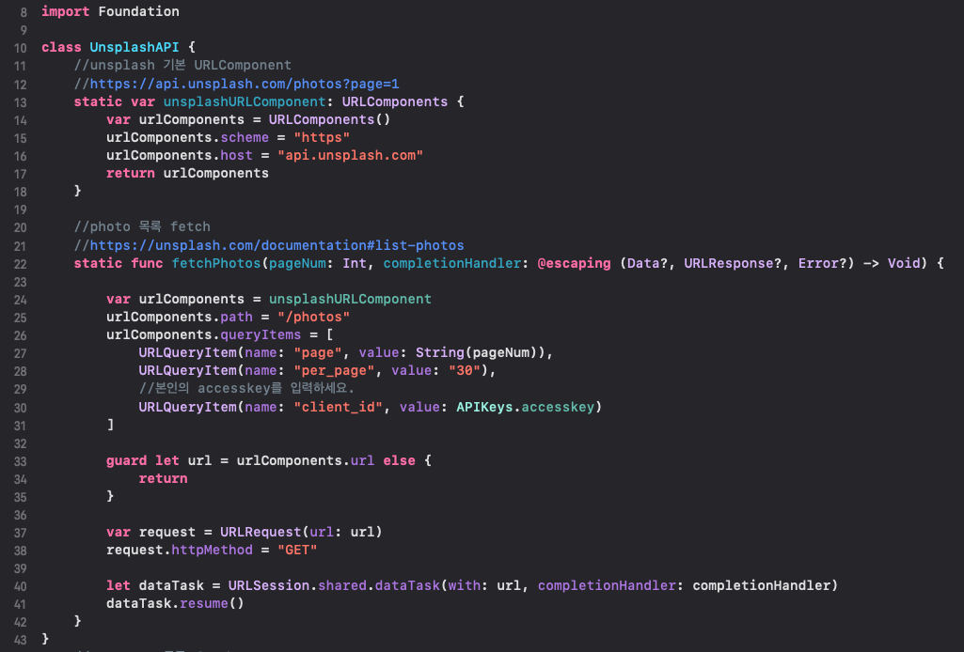Click the "30" string value
The image size is (964, 652).
pos(465,371)
